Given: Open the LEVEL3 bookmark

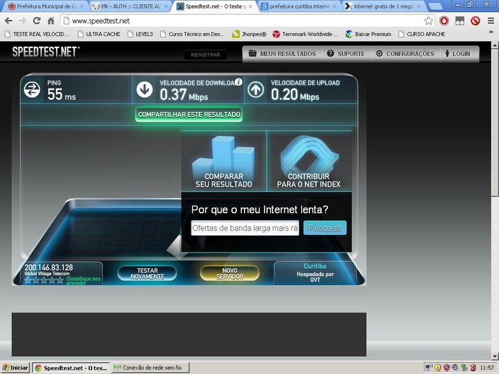Looking at the screenshot, I should point(140,34).
